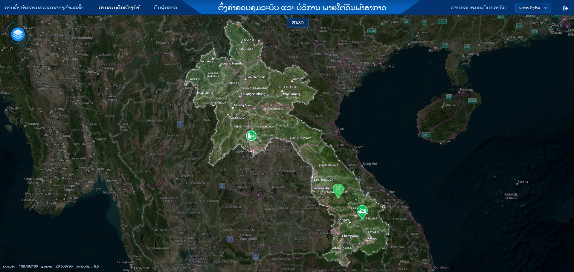Open the ການຄວບຄຸມລະບົບຮອງຮັບ menu

tap(478, 8)
